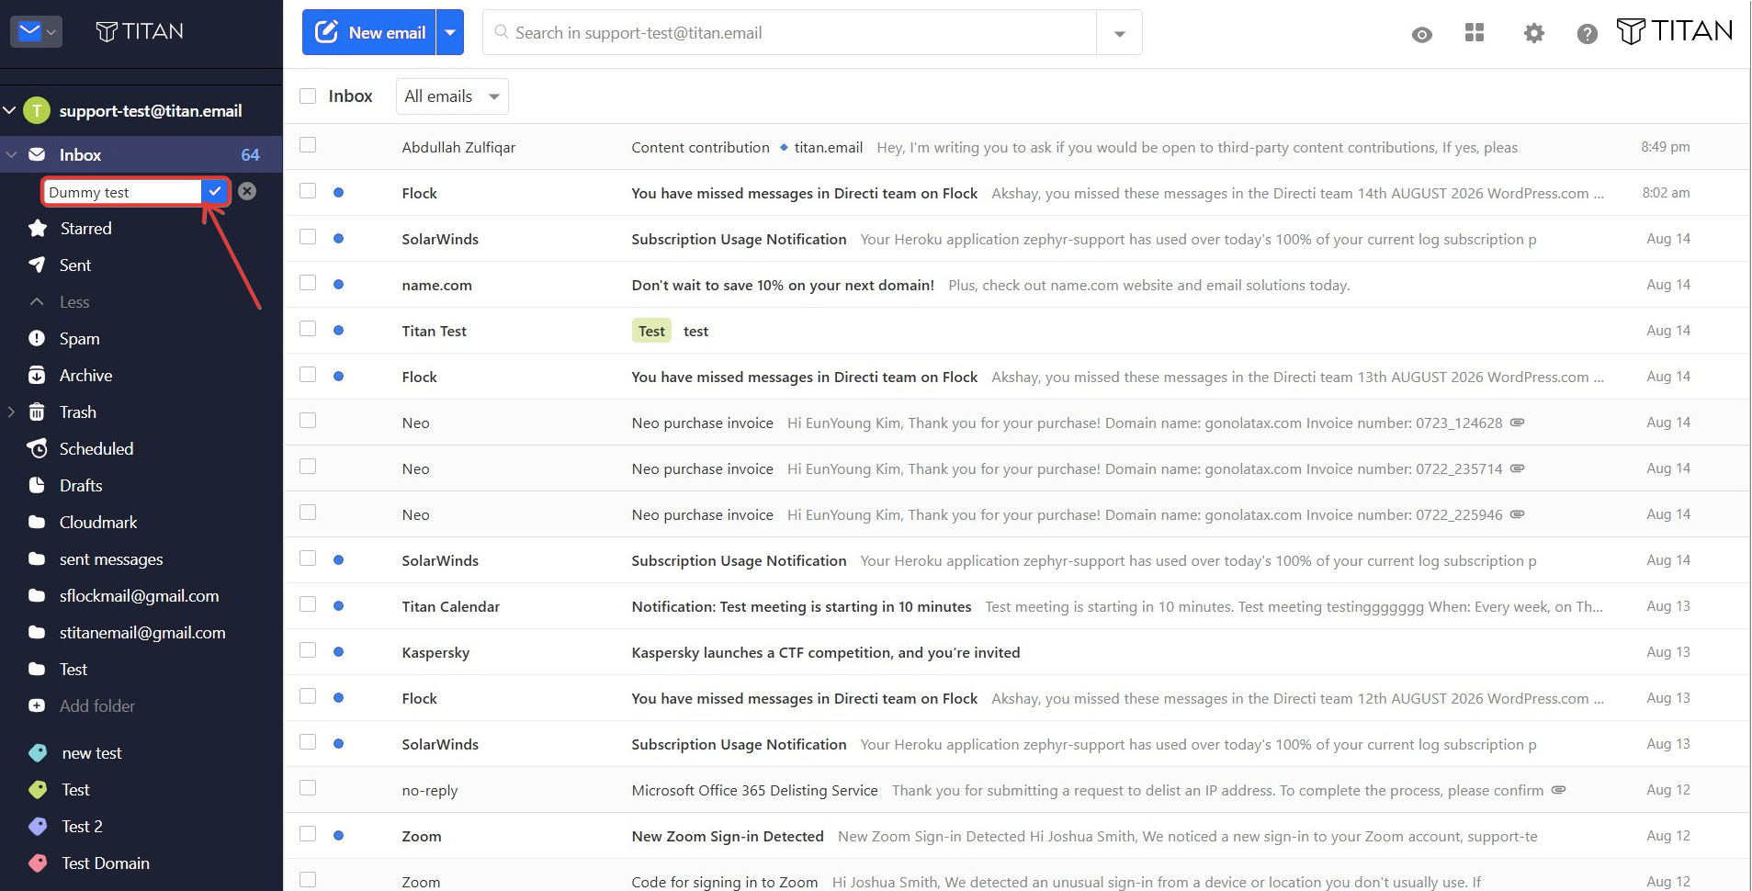
Task: Click the pencil compose icon in New email
Action: point(326,32)
